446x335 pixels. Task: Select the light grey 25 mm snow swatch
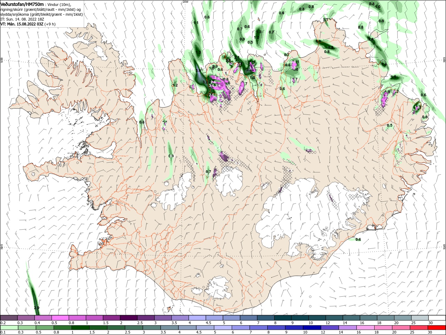click(420, 318)
